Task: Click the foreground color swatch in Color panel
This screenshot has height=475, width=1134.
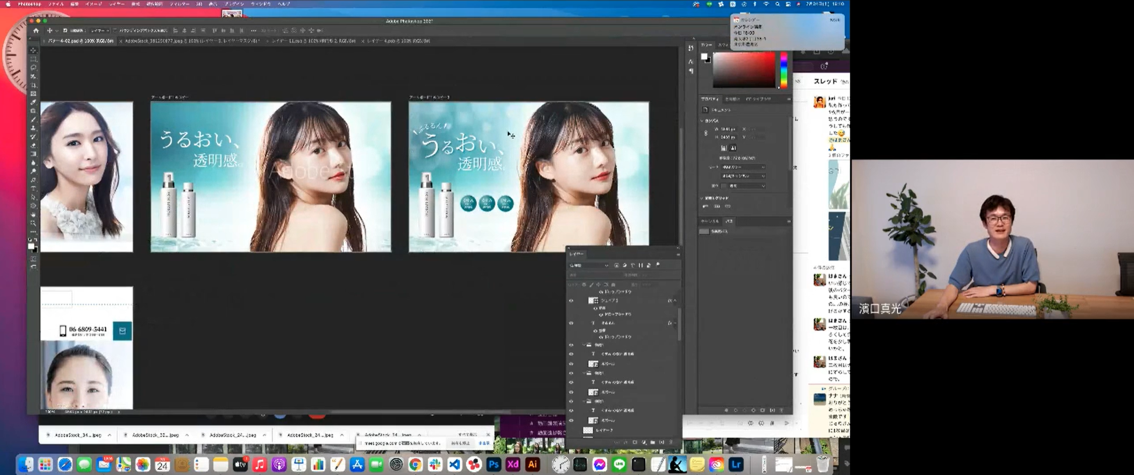Action: click(704, 56)
